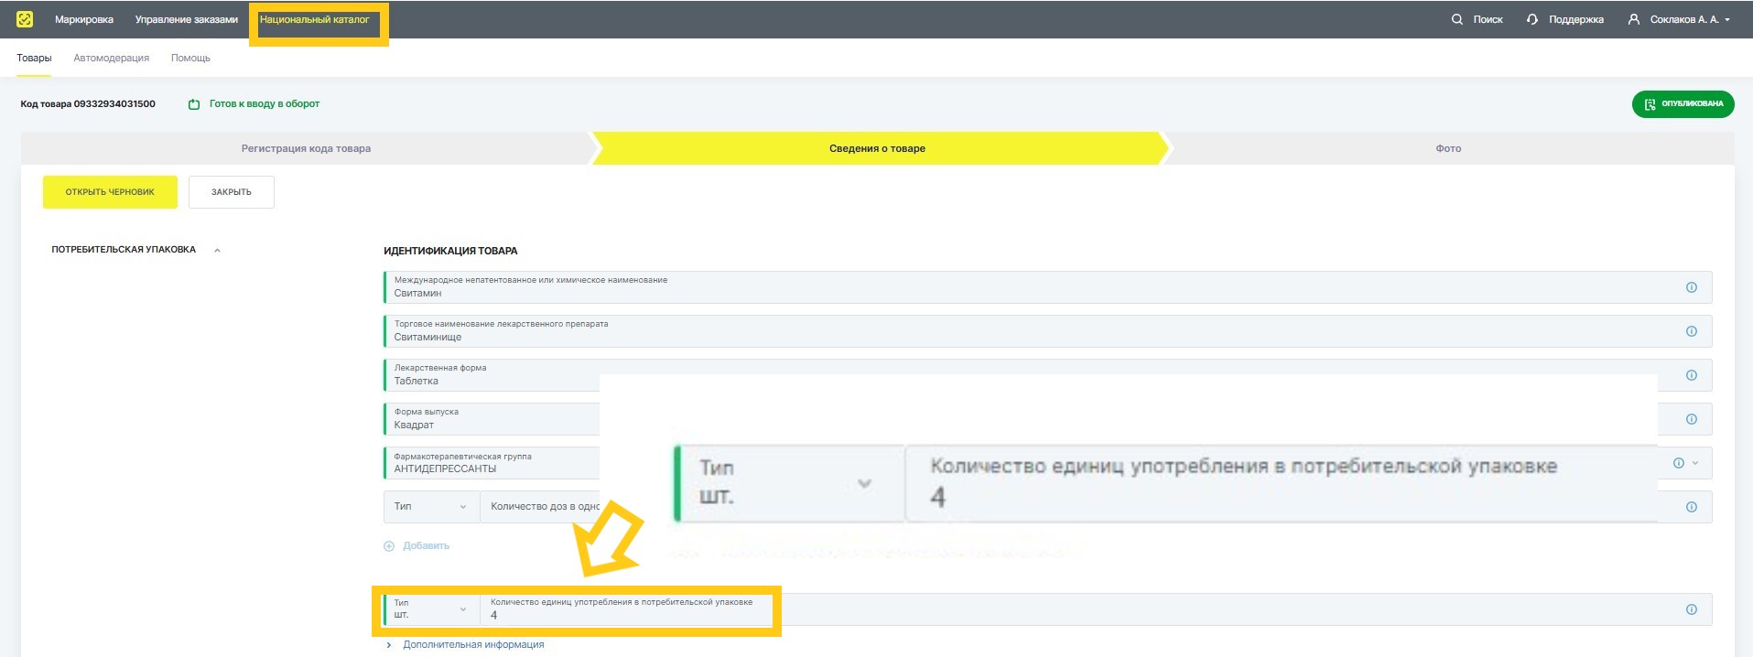Expand Дополнительная информация section

[x=473, y=645]
